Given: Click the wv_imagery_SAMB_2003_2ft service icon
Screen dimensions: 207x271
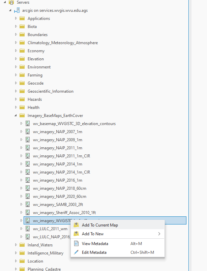Looking at the screenshot, I should point(28,205).
